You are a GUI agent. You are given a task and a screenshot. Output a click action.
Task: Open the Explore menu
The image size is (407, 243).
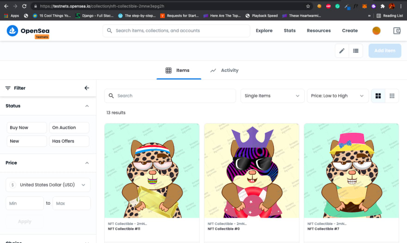click(264, 30)
